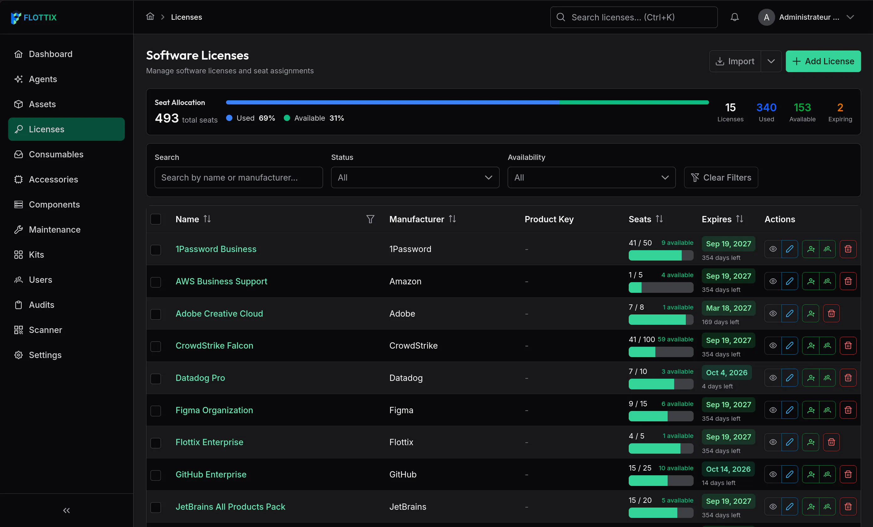The width and height of the screenshot is (873, 527).
Task: Toggle the select-all checkbox in table header
Action: coord(156,219)
